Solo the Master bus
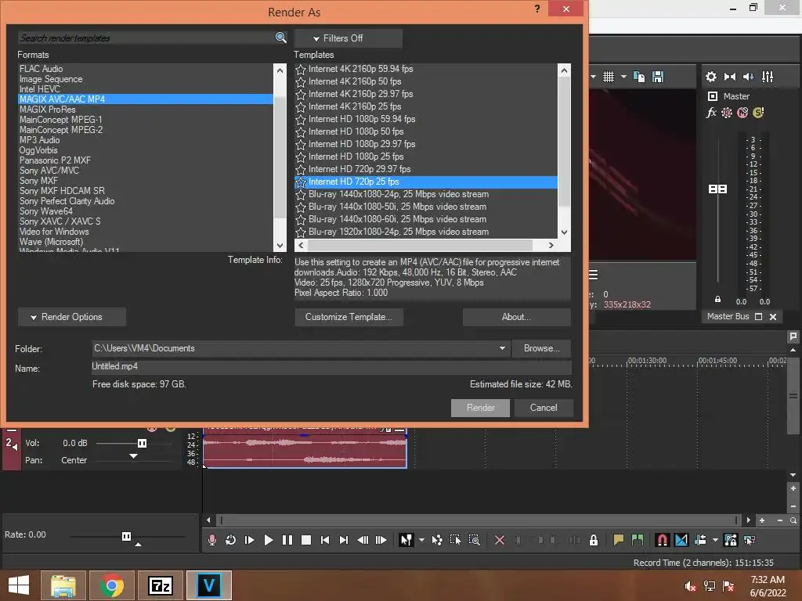The height and width of the screenshot is (601, 802). pos(758,113)
